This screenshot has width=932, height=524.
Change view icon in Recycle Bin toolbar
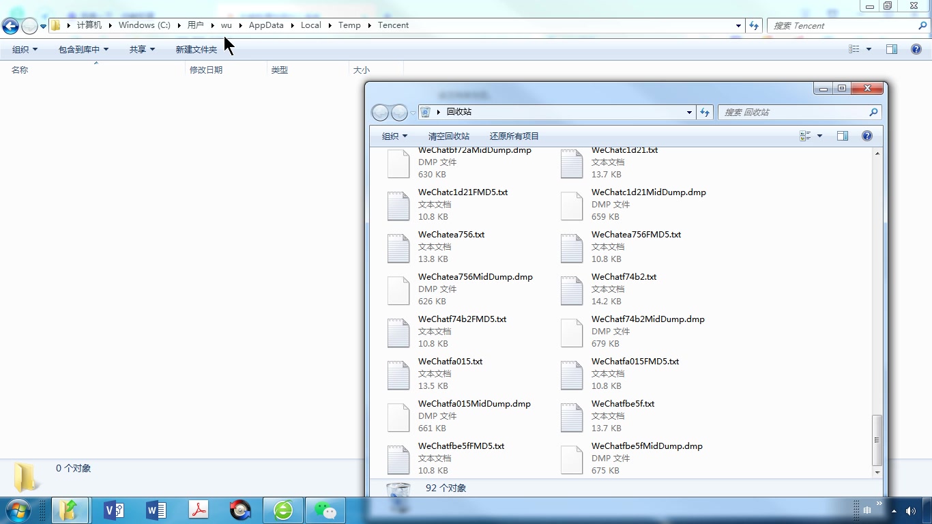pos(805,136)
